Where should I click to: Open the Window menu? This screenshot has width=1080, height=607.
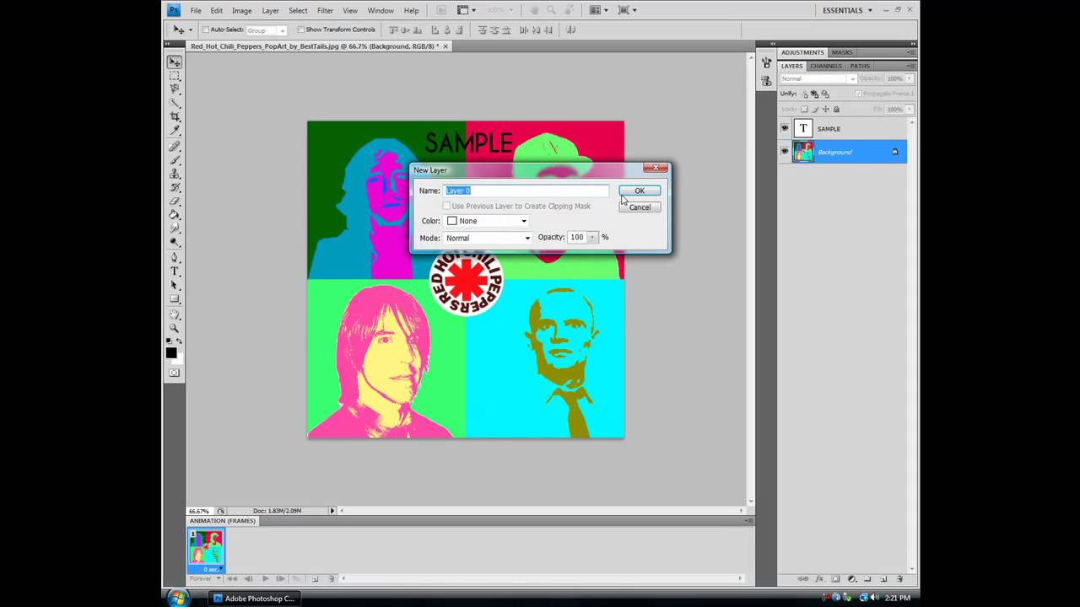pyautogui.click(x=381, y=10)
